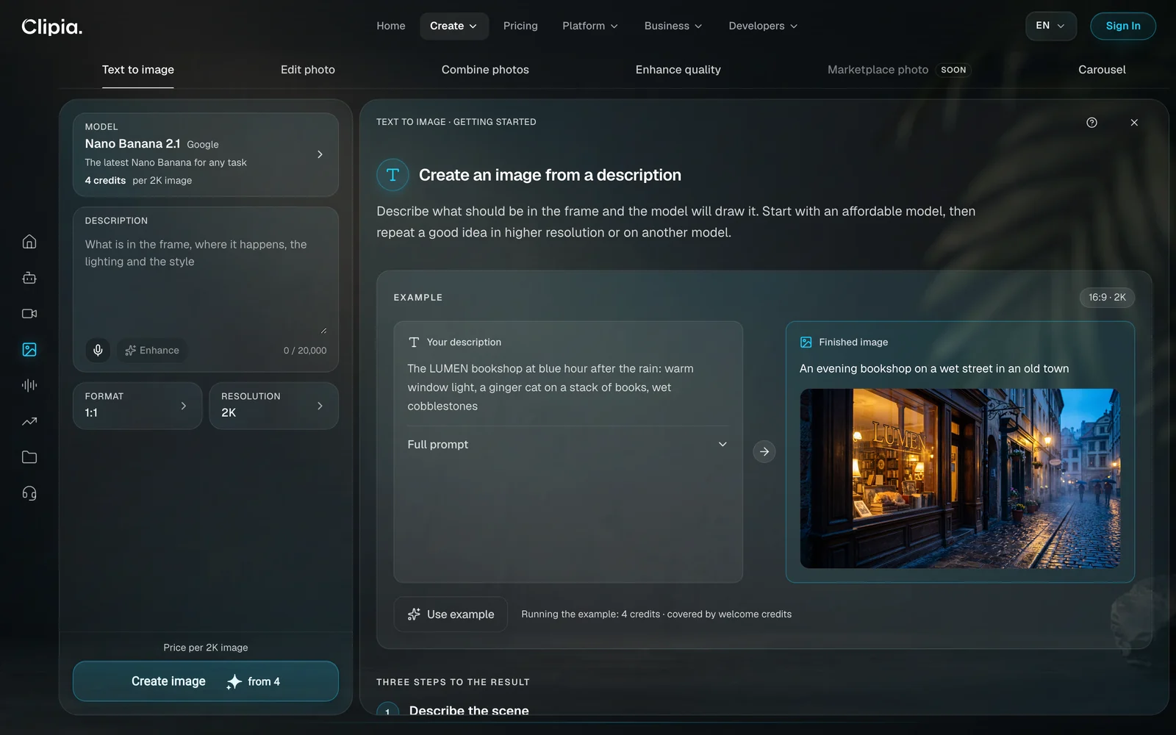Click the Marketplace photo tab

tap(899, 70)
